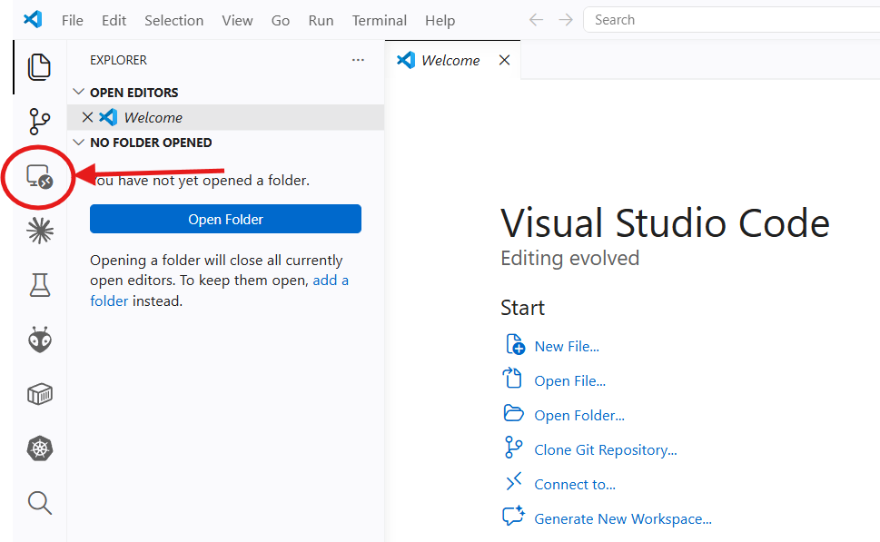Open the Claude starburst extension icon
The image size is (880, 542).
(x=40, y=231)
